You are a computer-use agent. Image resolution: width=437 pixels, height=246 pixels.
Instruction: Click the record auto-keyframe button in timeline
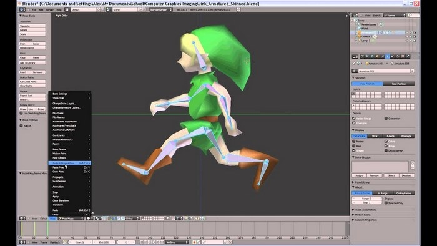click(x=194, y=242)
